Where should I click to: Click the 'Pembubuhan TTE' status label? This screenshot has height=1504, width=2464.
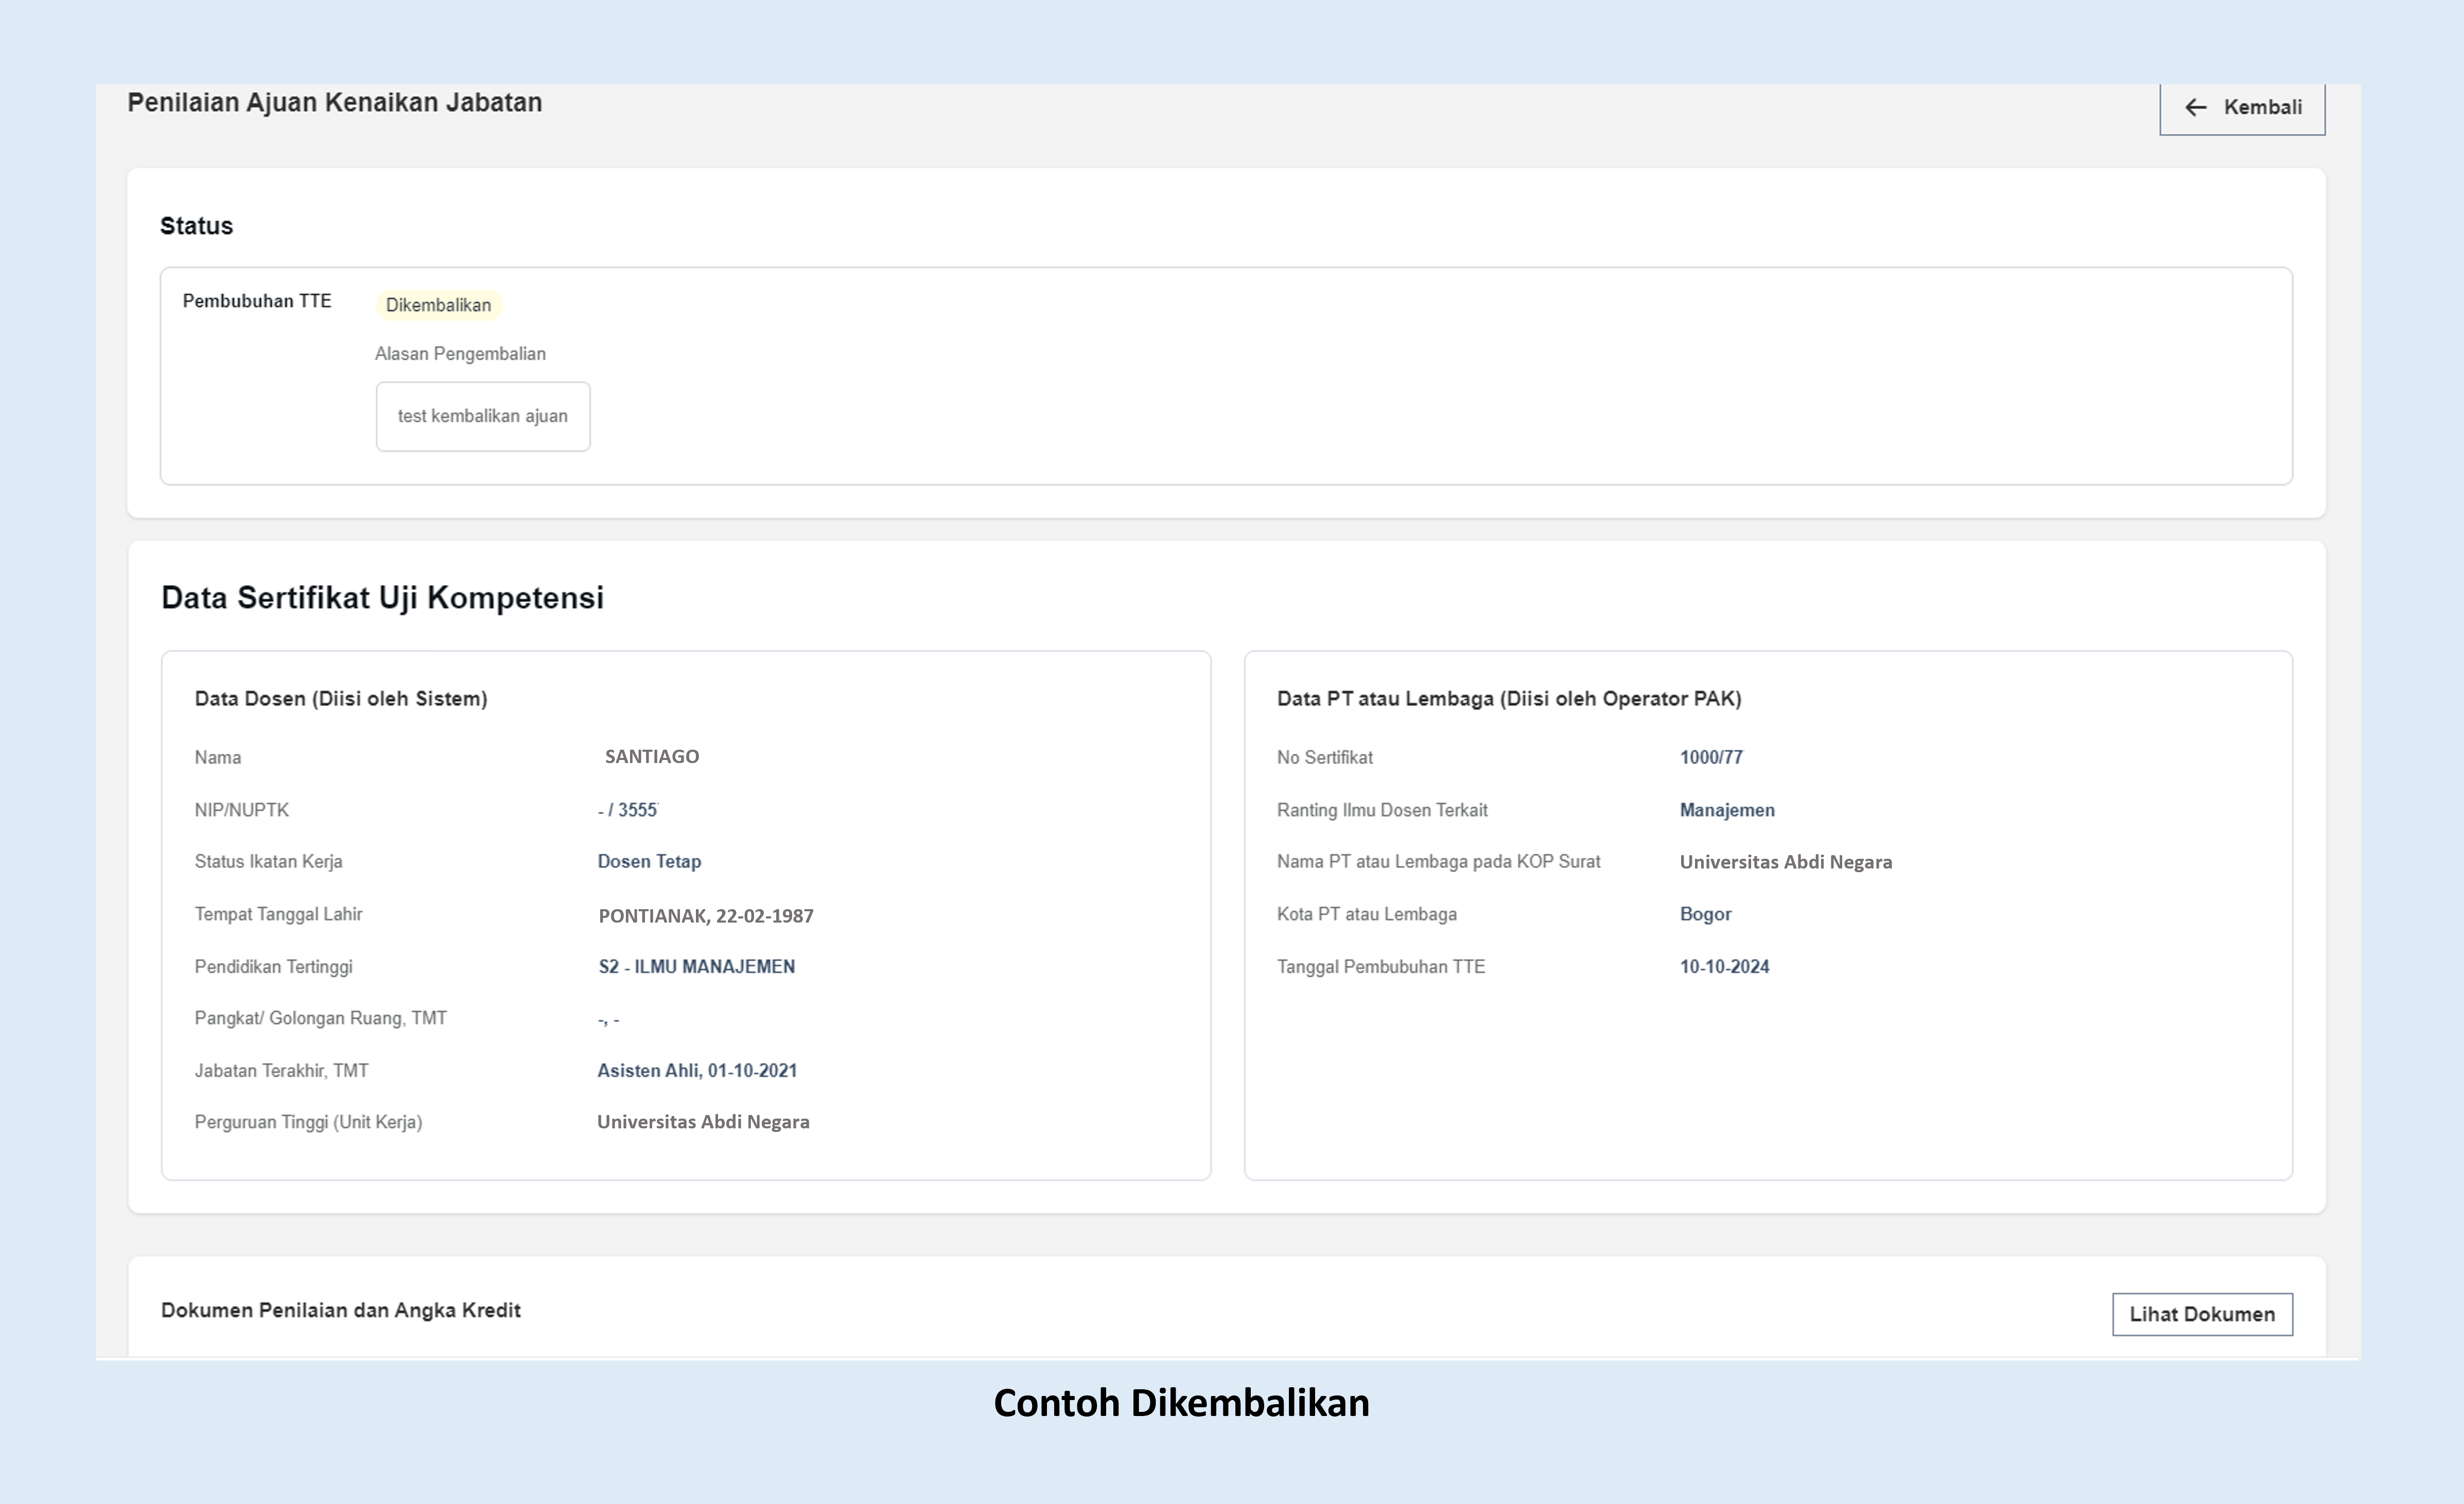point(257,301)
